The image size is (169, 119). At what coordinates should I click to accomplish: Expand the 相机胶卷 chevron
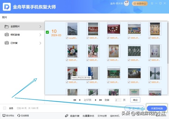click(40, 35)
